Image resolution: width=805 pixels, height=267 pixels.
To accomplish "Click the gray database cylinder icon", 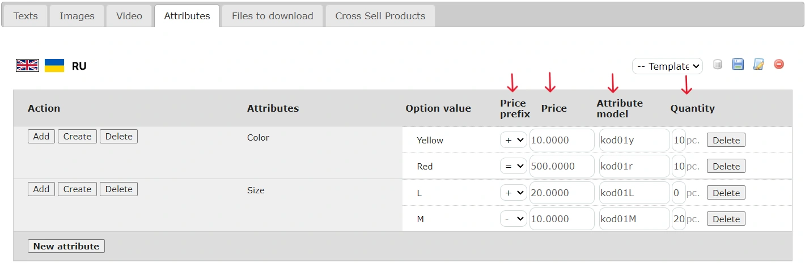I will pyautogui.click(x=717, y=65).
